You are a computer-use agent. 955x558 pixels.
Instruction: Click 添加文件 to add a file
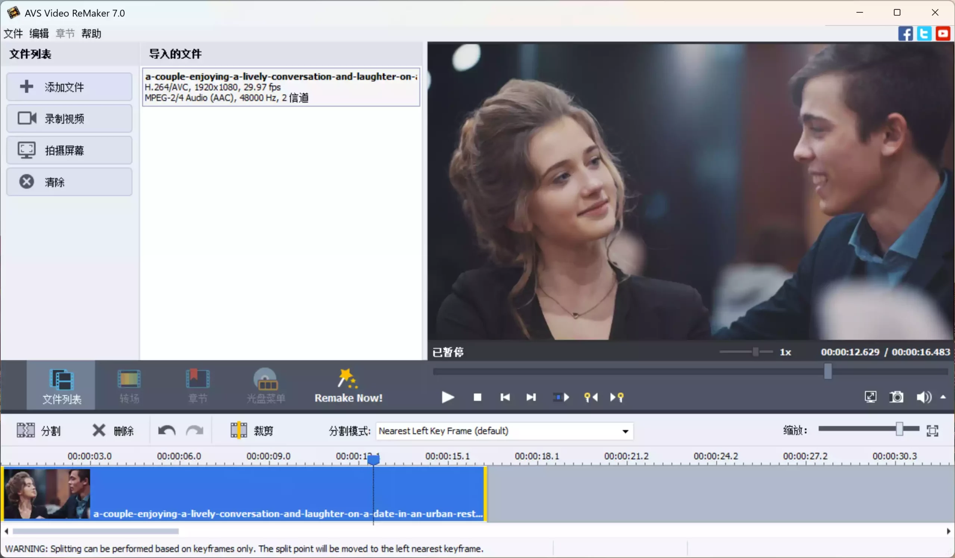69,87
